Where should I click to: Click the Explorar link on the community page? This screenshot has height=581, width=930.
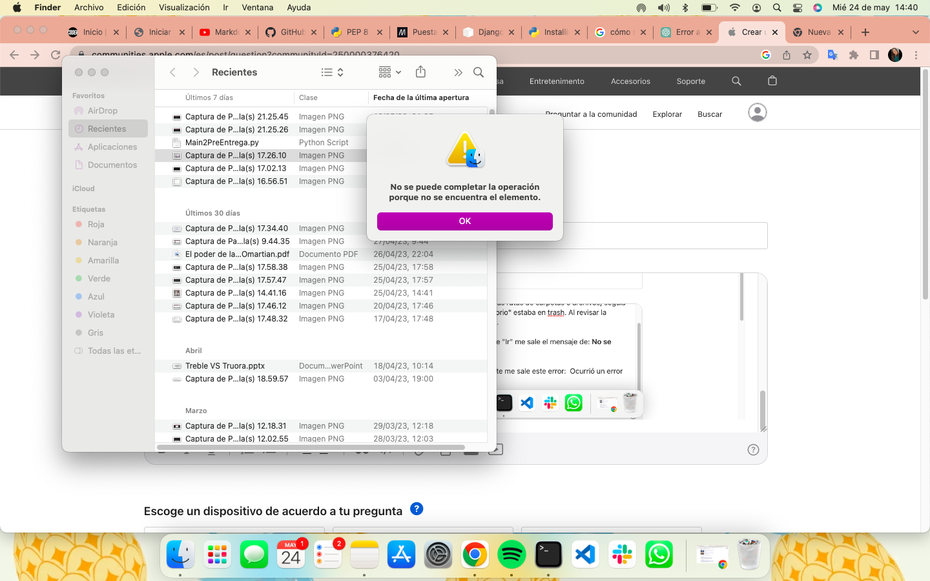pos(667,114)
